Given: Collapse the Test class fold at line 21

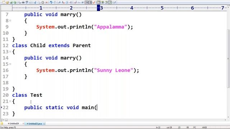Looking at the screenshot, I should (x=10, y=101).
